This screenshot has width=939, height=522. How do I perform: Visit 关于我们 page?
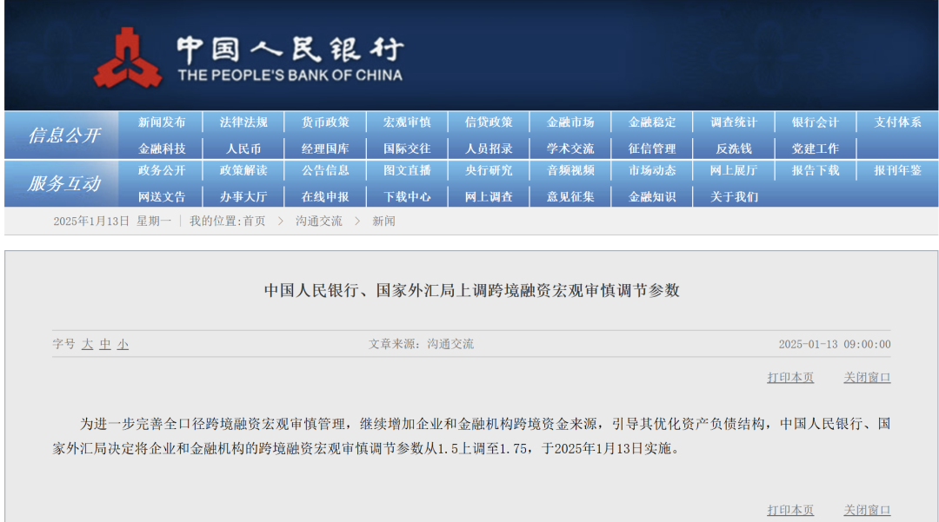click(x=734, y=196)
